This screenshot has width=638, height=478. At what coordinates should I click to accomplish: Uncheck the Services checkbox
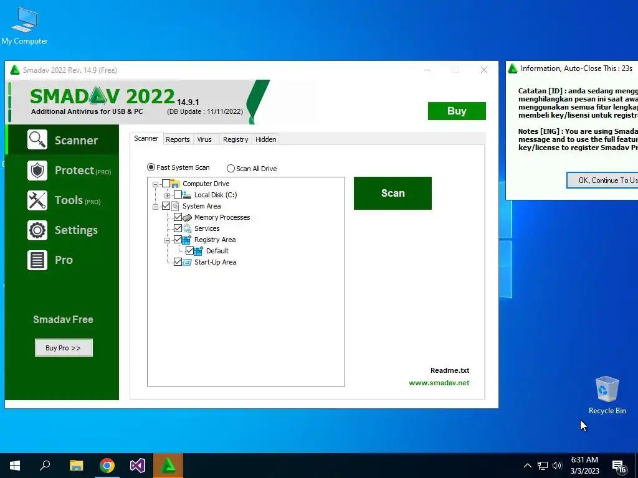tap(178, 228)
